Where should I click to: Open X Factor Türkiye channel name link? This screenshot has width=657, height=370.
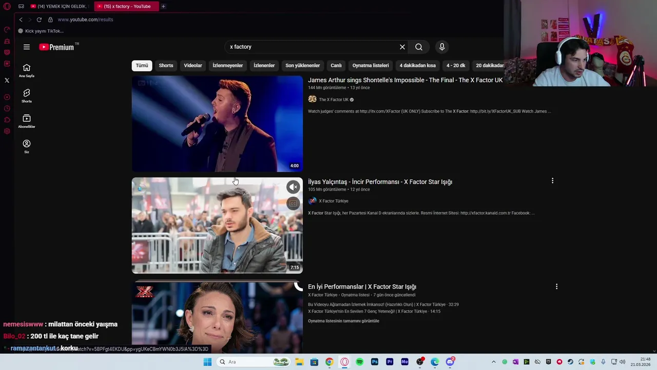(334, 201)
